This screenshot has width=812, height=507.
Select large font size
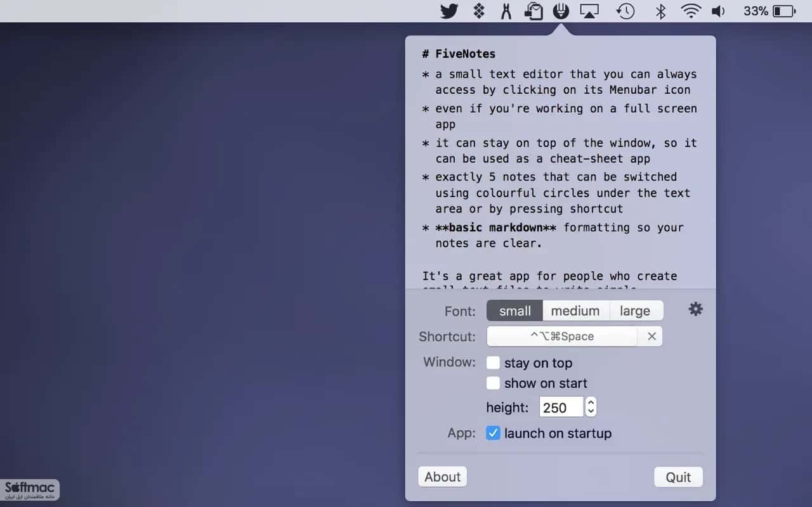point(636,311)
